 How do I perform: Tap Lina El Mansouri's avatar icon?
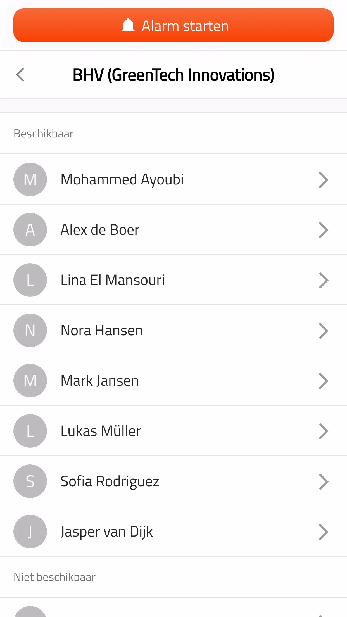pos(30,280)
